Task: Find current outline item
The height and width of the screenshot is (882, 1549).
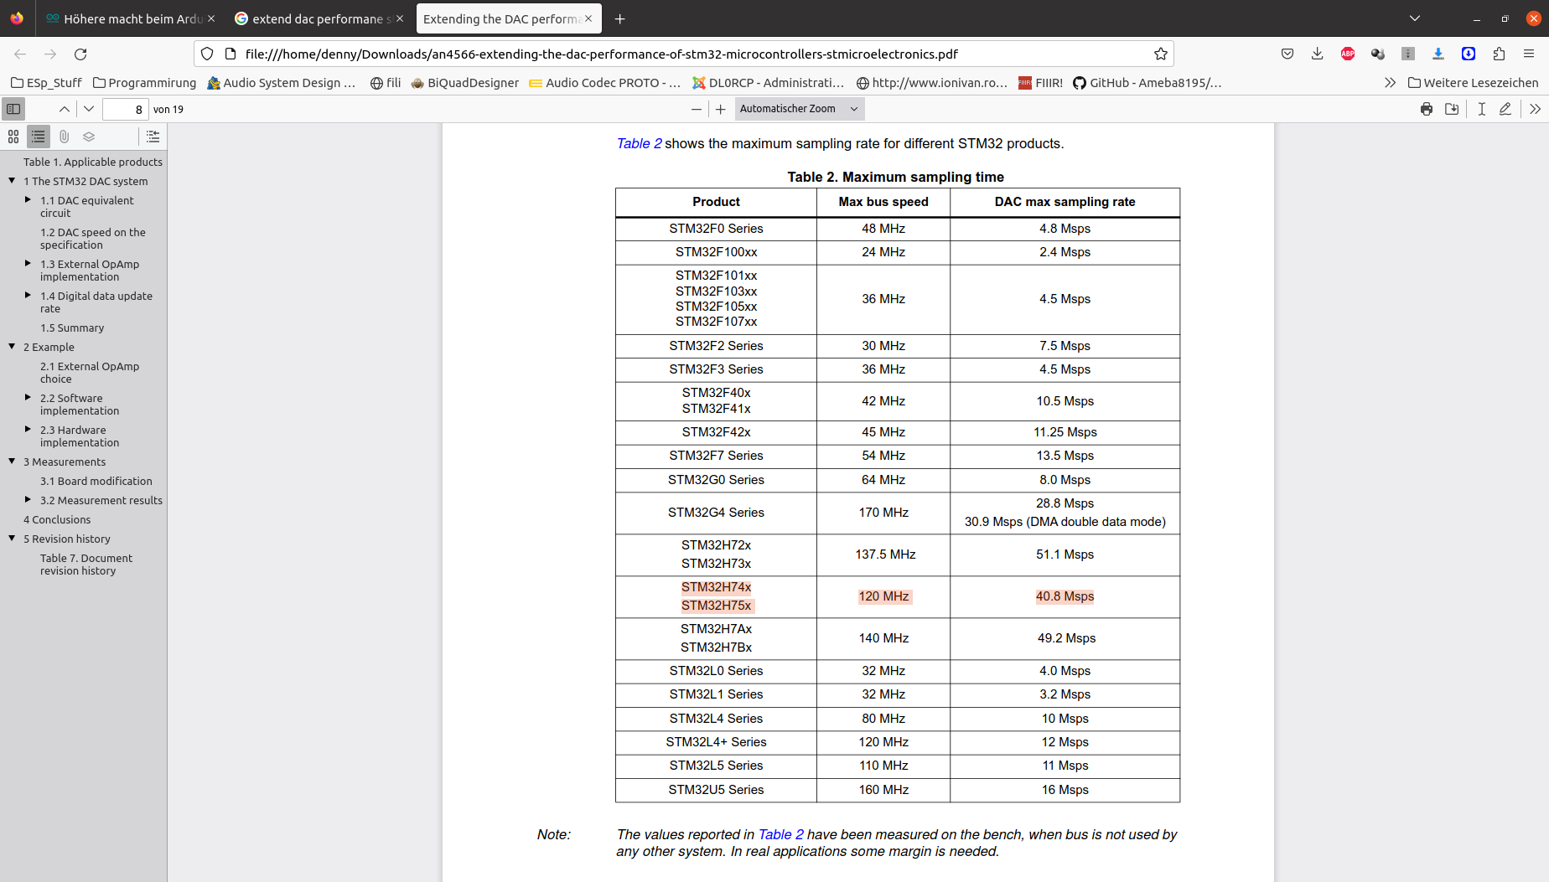Action: (153, 137)
